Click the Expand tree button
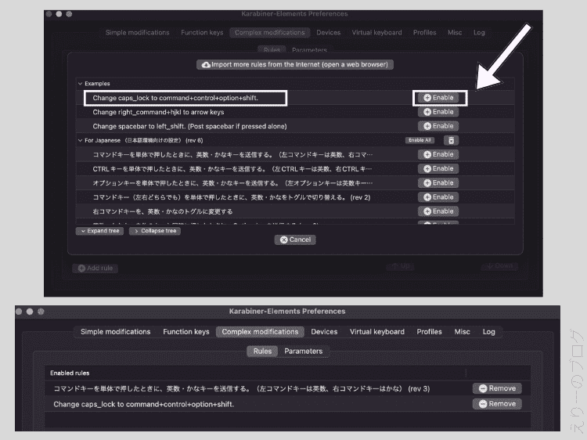This screenshot has height=440, width=587. [x=99, y=231]
